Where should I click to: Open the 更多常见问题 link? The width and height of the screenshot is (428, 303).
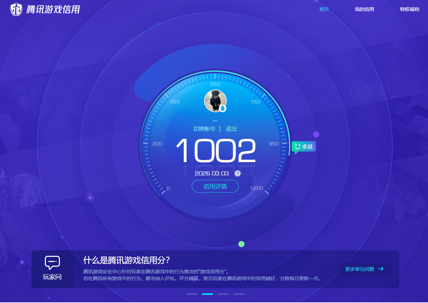coord(360,269)
